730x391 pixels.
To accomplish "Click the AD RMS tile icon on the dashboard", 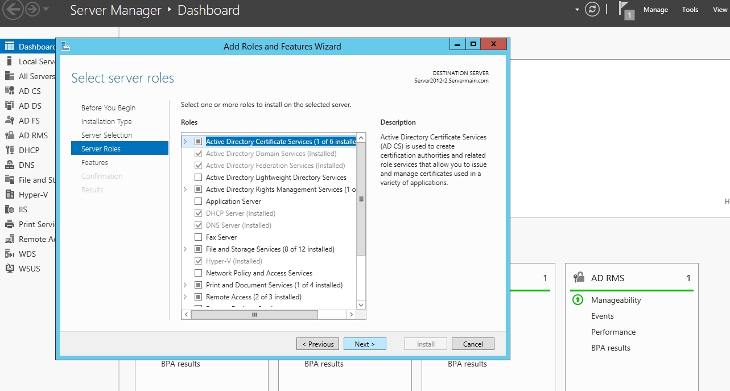I will pos(579,278).
